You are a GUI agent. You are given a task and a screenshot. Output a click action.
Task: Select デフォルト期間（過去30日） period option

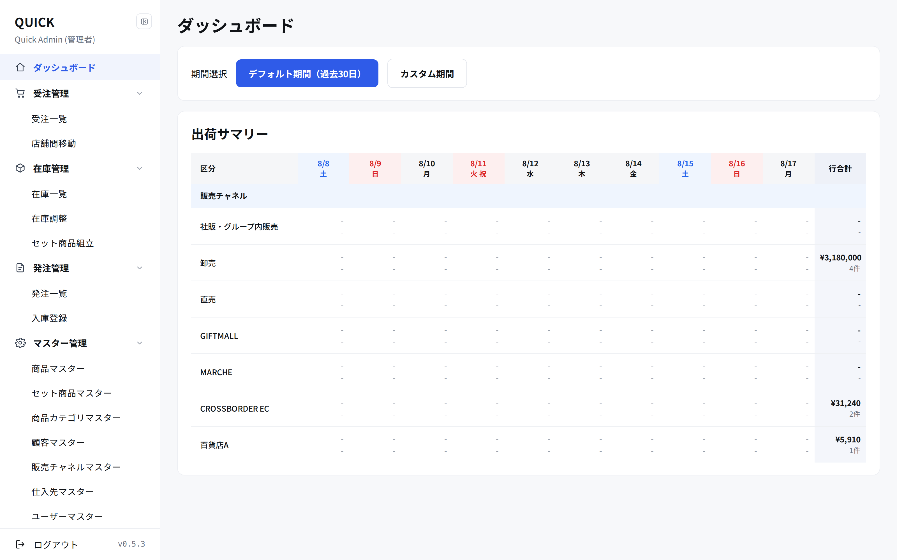coord(307,73)
